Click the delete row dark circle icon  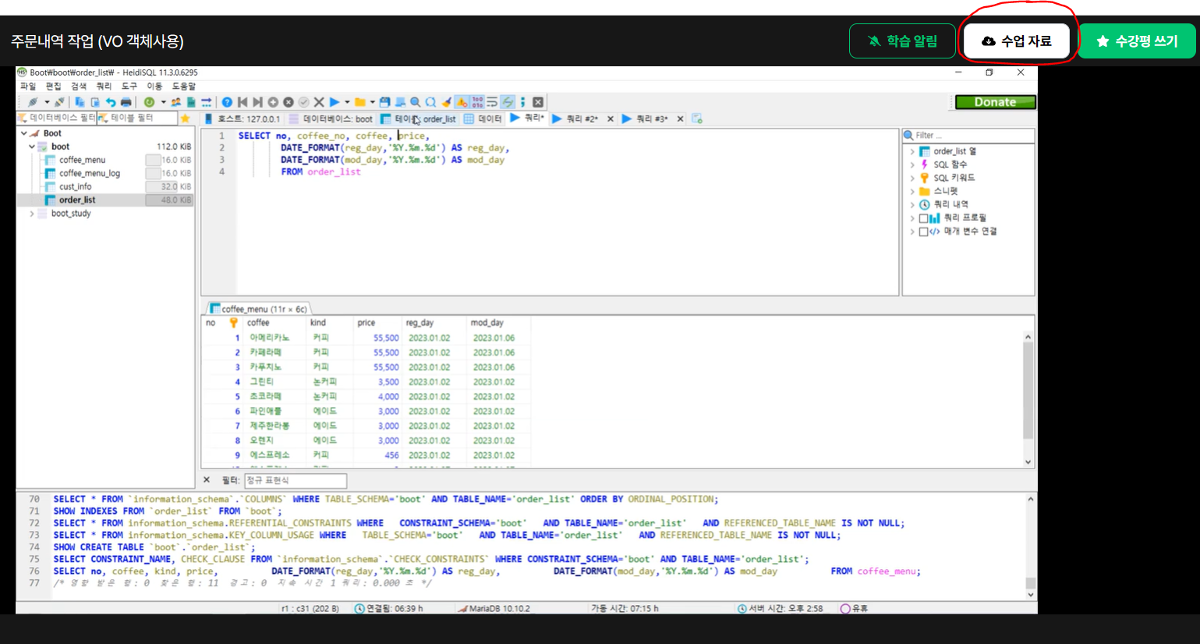(288, 102)
